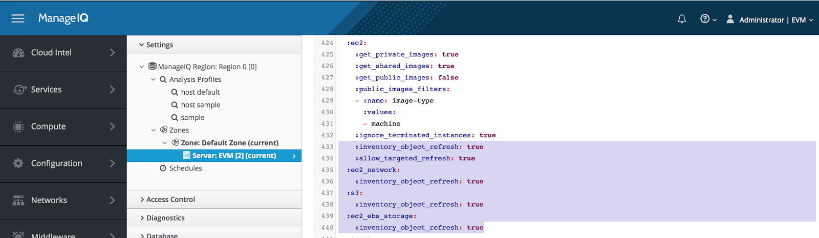This screenshot has width=819, height=238.
Task: Click line number 437 in gutter
Action: [327, 193]
